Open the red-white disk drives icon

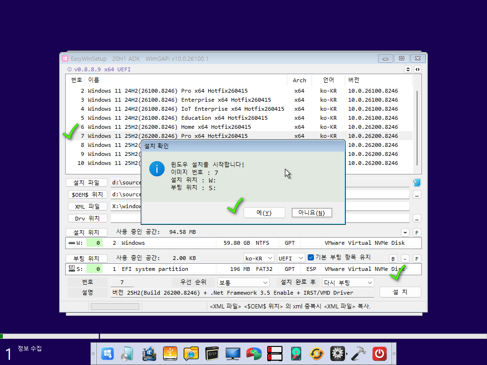pyautogui.click(x=275, y=354)
